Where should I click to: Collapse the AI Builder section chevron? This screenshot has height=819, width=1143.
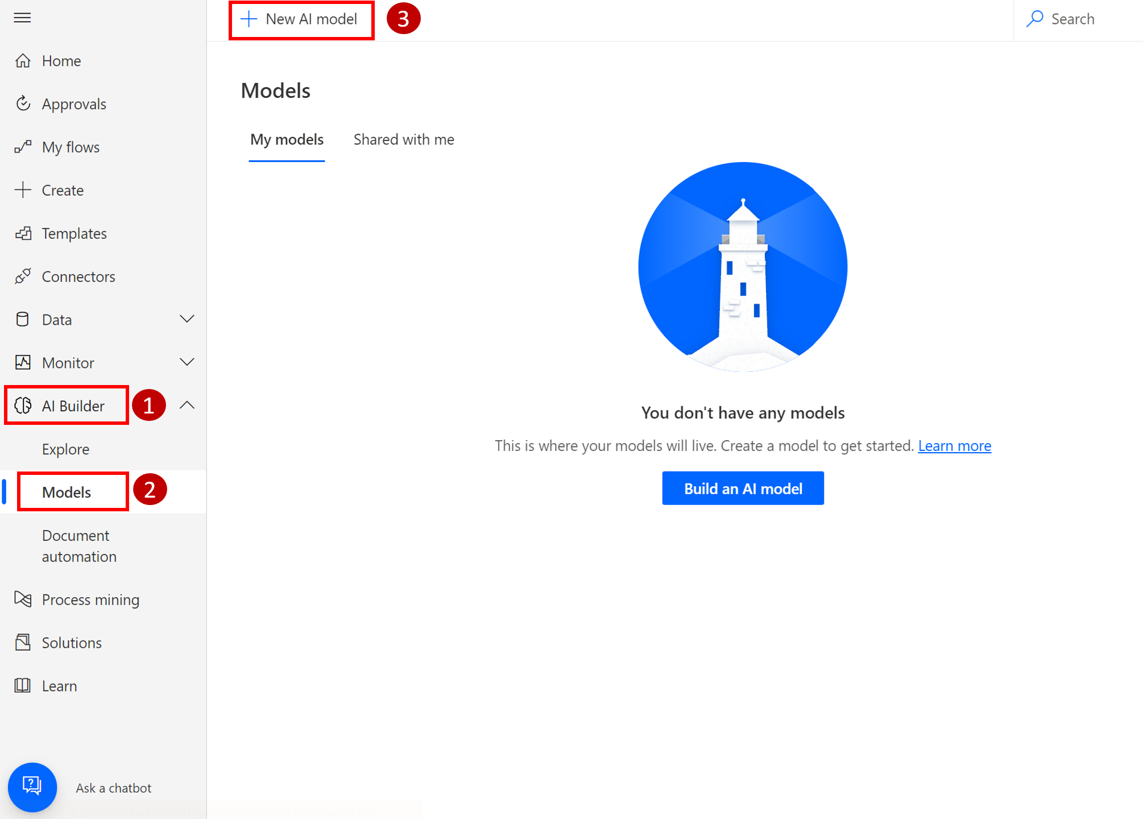click(x=187, y=406)
